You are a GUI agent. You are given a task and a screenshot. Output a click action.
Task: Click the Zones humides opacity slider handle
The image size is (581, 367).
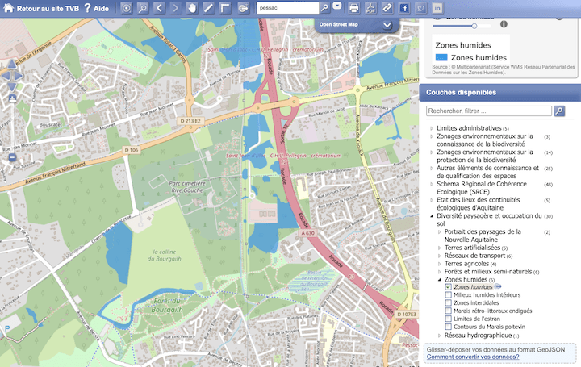click(x=474, y=26)
